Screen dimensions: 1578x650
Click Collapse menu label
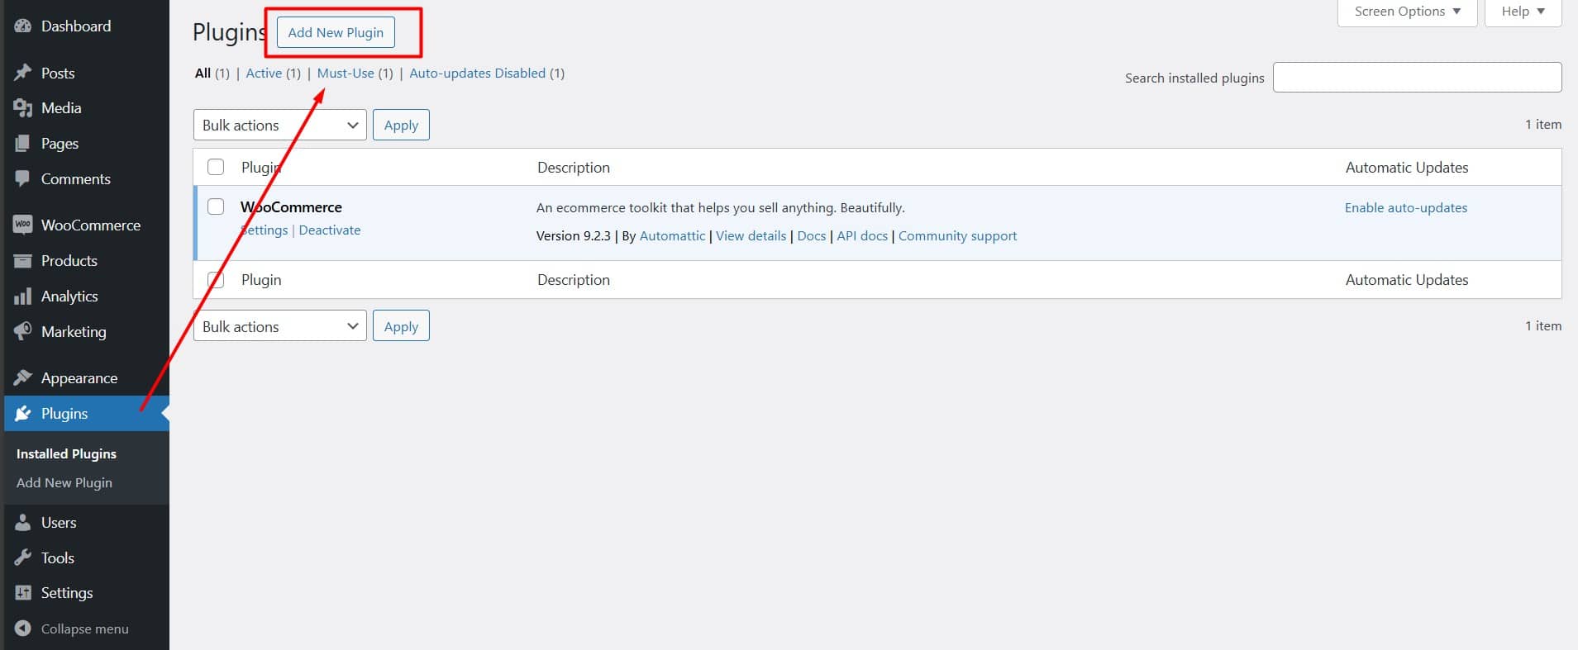tap(84, 629)
